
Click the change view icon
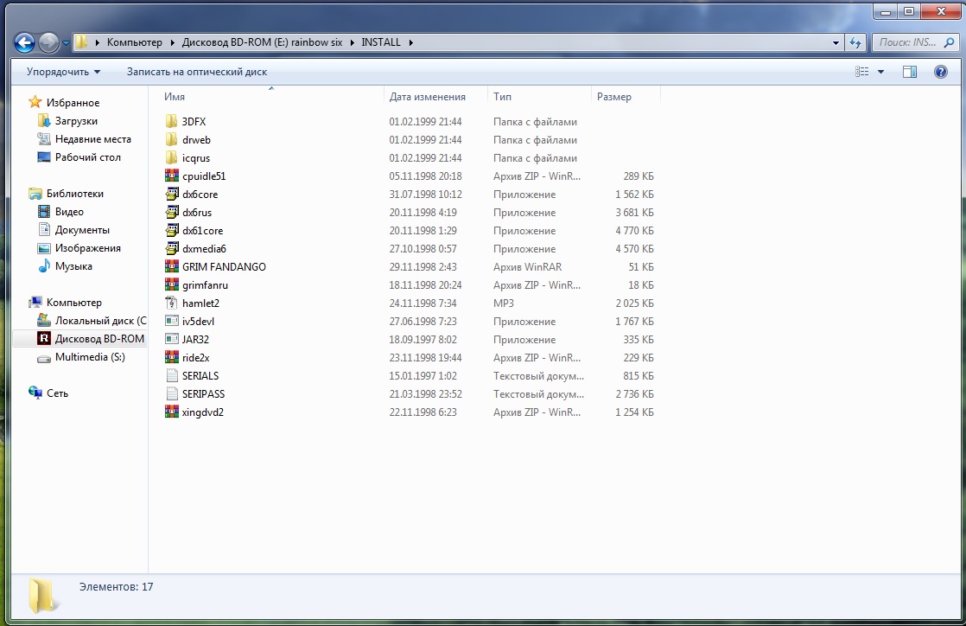pos(862,72)
